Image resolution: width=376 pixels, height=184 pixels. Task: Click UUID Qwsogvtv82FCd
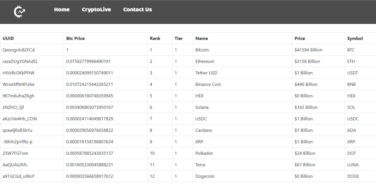19,50
